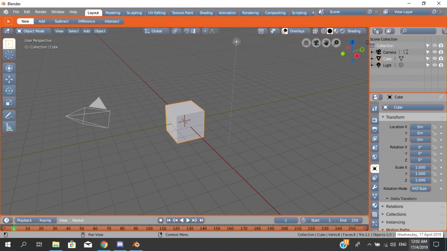Toggle camera view in viewport
Image resolution: width=447 pixels, height=251 pixels.
pos(316,43)
